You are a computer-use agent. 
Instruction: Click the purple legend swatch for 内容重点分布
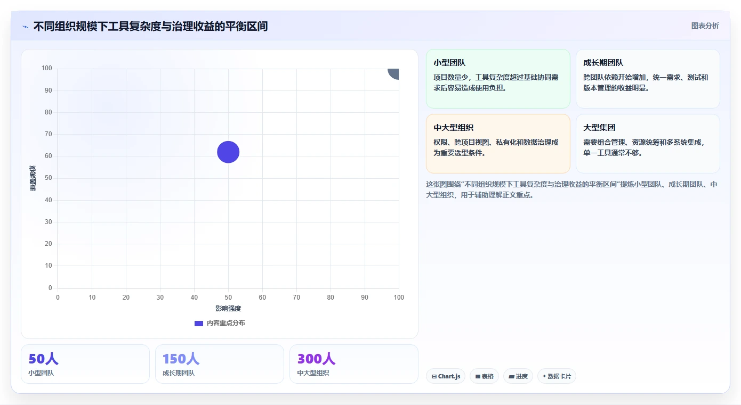[x=199, y=323]
